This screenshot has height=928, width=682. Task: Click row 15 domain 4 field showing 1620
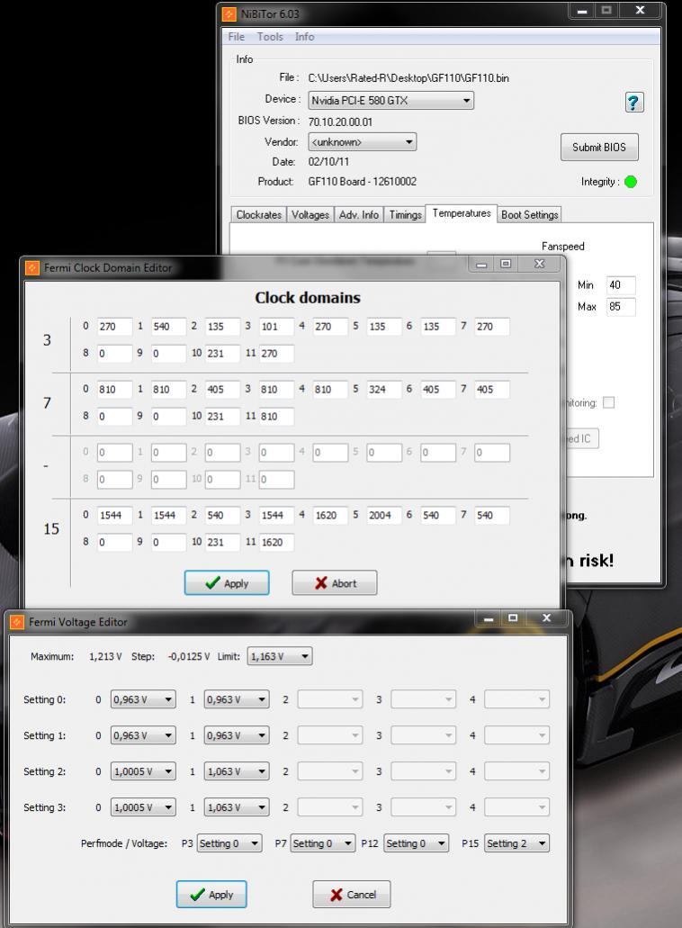click(x=330, y=515)
